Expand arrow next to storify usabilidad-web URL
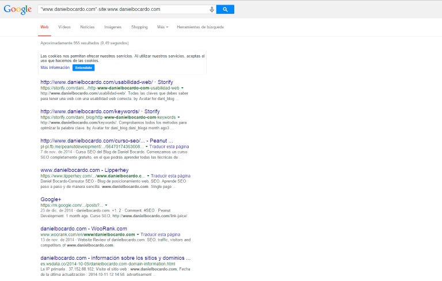The width and height of the screenshot is (442, 281). click(182, 88)
